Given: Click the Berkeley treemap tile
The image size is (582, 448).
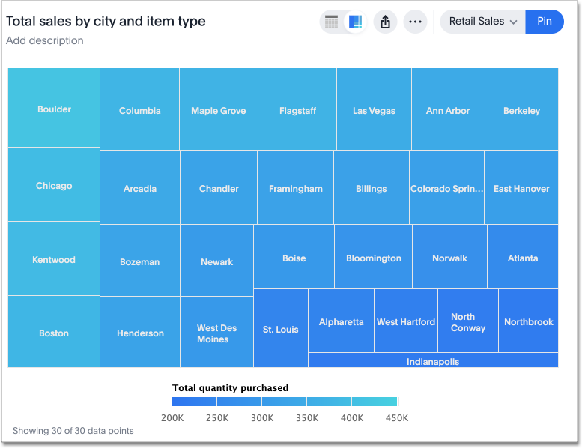Looking at the screenshot, I should click(x=521, y=110).
